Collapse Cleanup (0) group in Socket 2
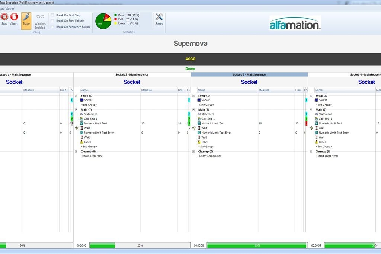This screenshot has height=254, width=381. coord(76,152)
